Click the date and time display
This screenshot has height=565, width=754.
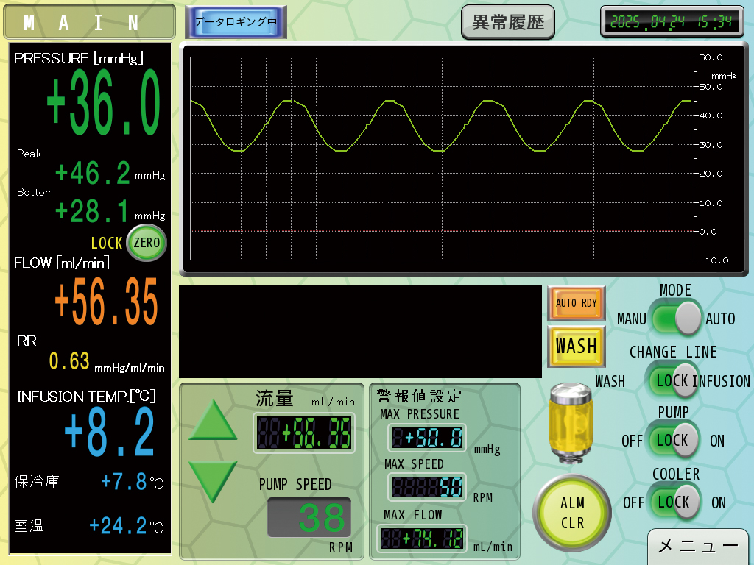tap(672, 21)
